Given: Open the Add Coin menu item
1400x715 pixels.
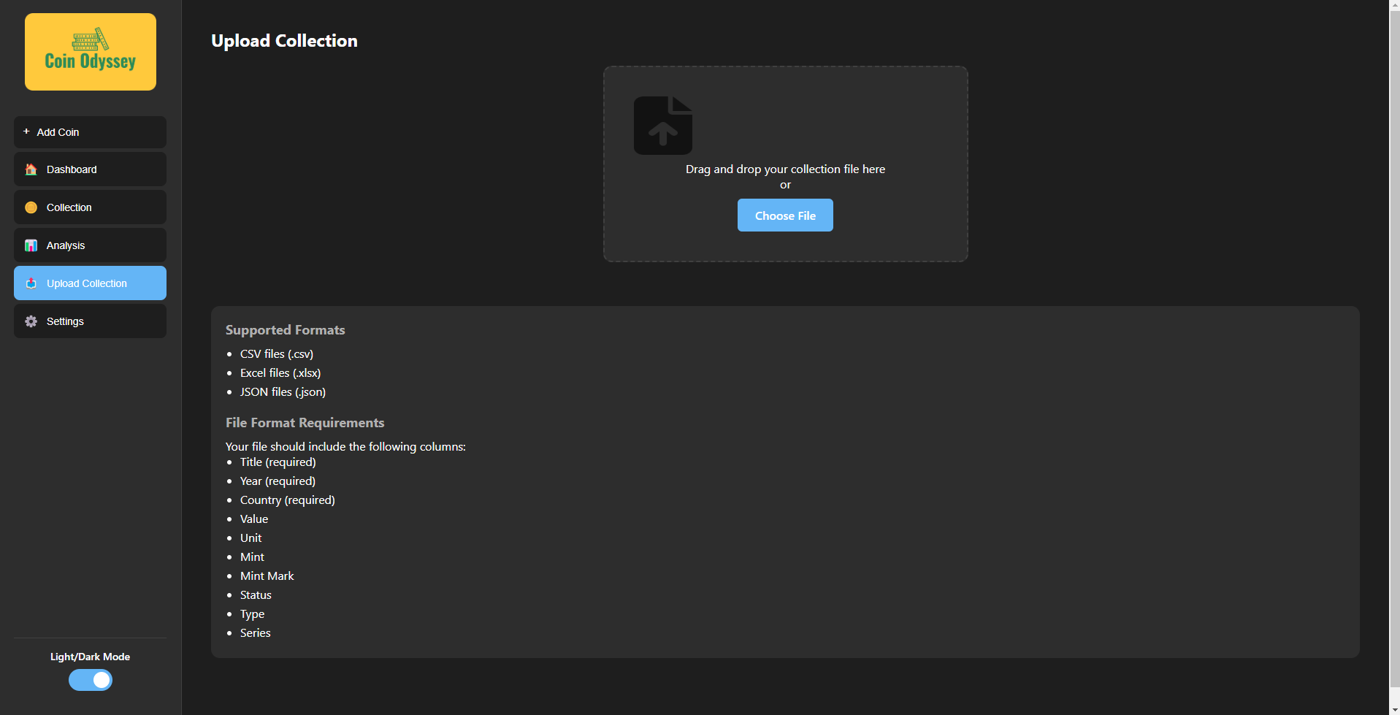Looking at the screenshot, I should click(90, 132).
